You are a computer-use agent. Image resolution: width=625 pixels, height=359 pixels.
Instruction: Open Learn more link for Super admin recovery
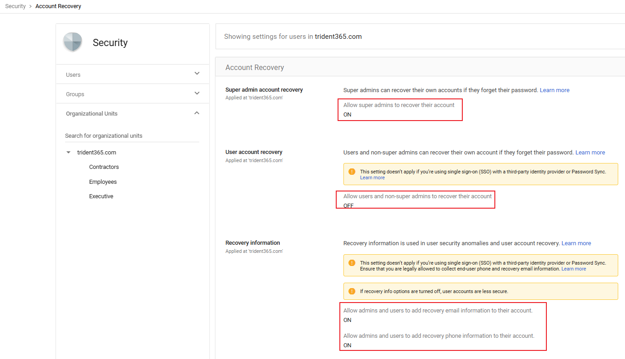coord(555,90)
